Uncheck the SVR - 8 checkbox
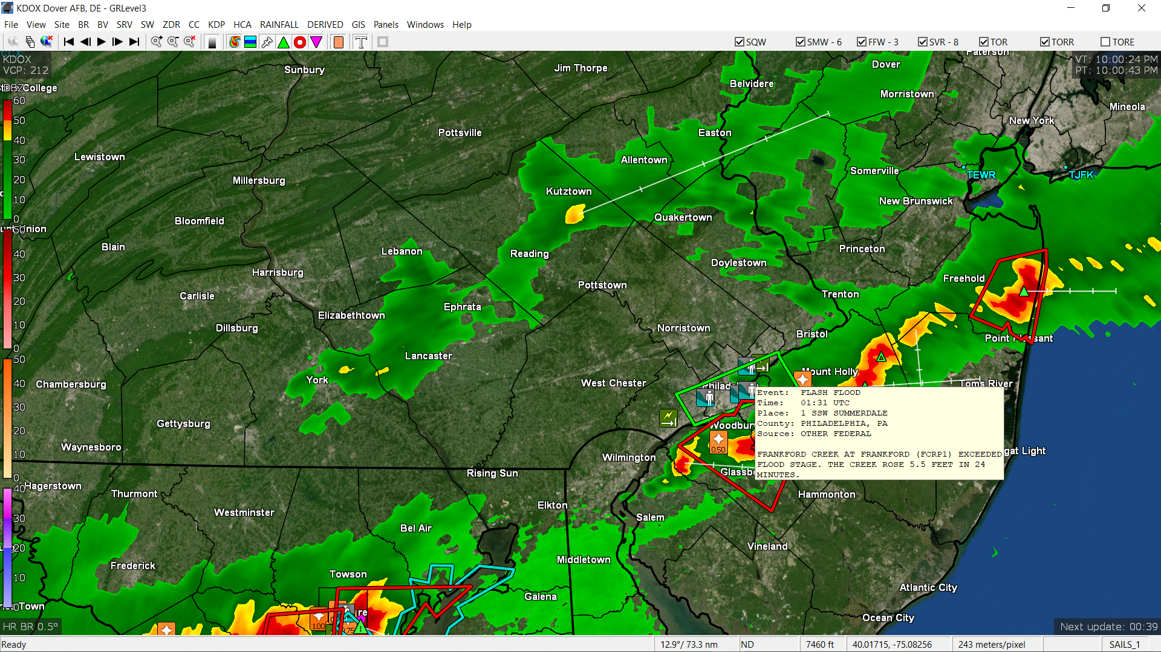The width and height of the screenshot is (1161, 652). pyautogui.click(x=922, y=42)
